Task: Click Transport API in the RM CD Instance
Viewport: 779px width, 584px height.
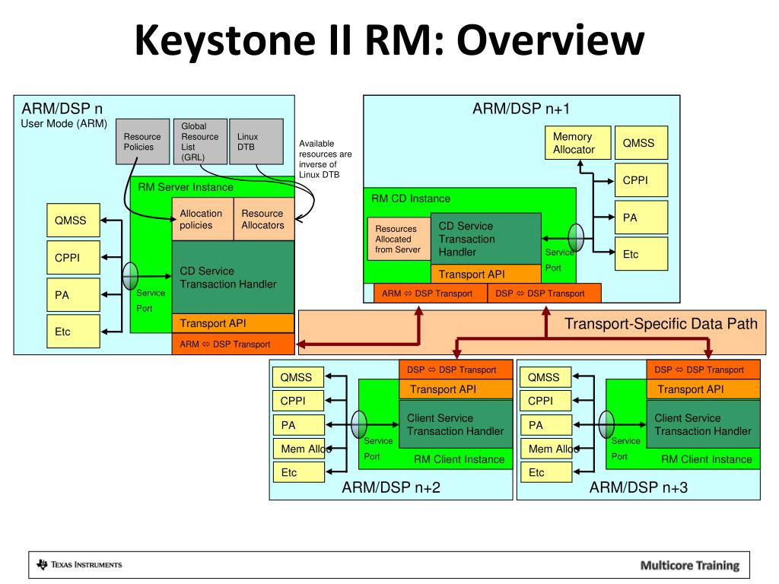Action: [486, 274]
